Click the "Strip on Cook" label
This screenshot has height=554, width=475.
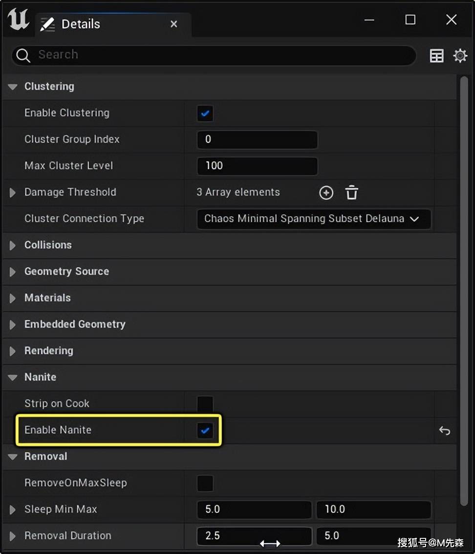coord(57,403)
